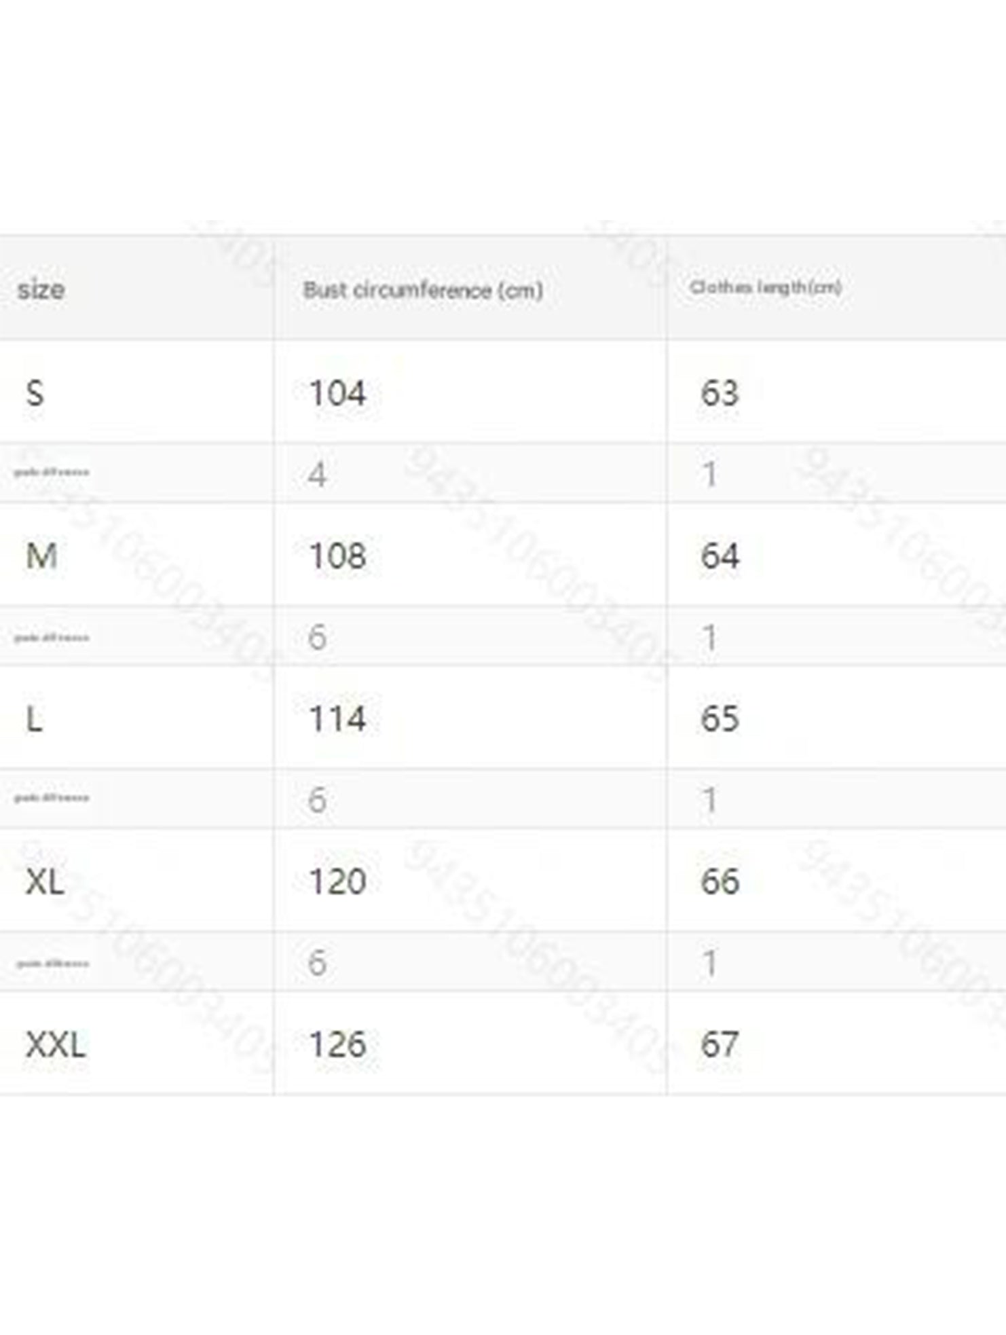Click bust value 120 for size XL

point(337,882)
